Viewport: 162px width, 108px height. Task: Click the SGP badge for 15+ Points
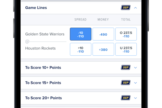(x=126, y=83)
